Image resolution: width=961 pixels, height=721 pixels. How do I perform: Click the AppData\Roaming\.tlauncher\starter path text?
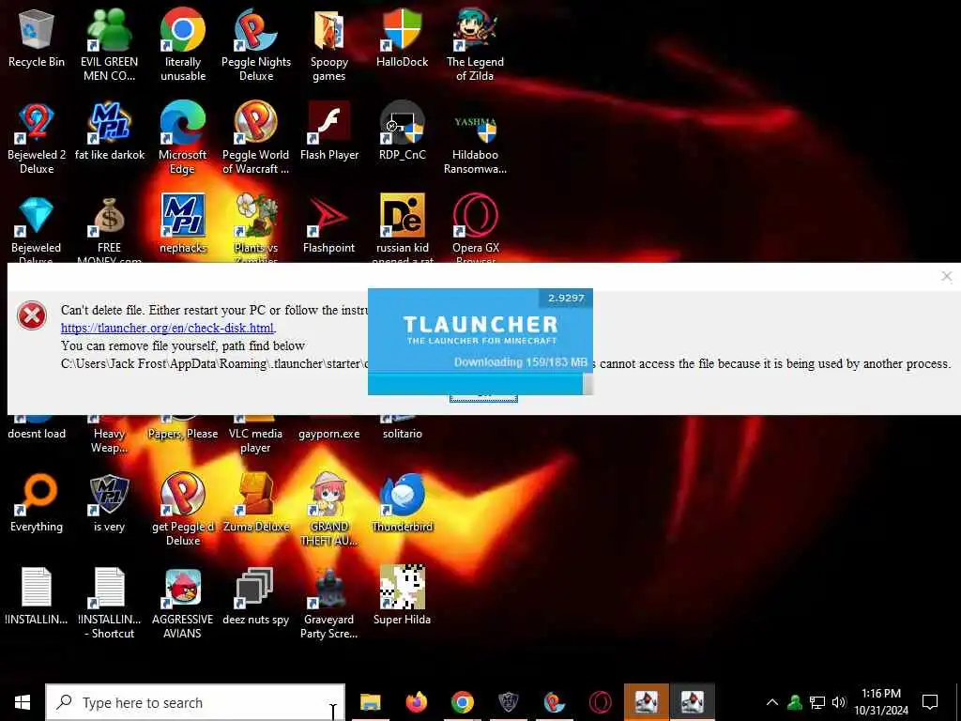(x=212, y=363)
